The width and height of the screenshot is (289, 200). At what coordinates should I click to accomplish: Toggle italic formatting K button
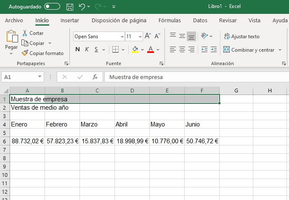pos(87,50)
